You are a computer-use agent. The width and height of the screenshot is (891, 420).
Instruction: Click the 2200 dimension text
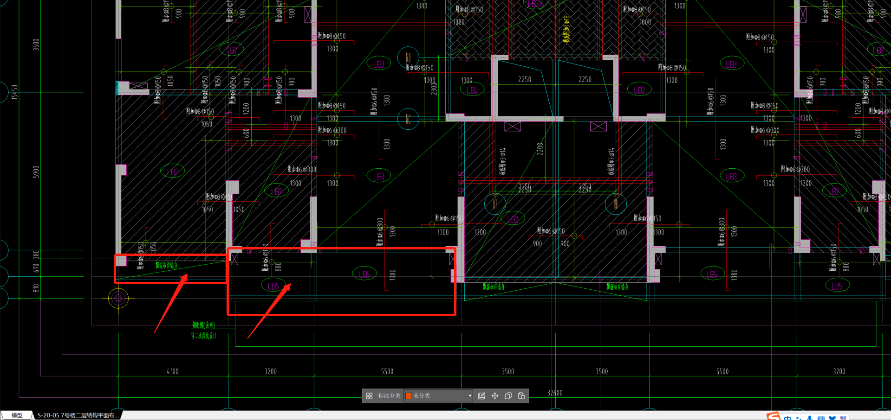[x=540, y=149]
